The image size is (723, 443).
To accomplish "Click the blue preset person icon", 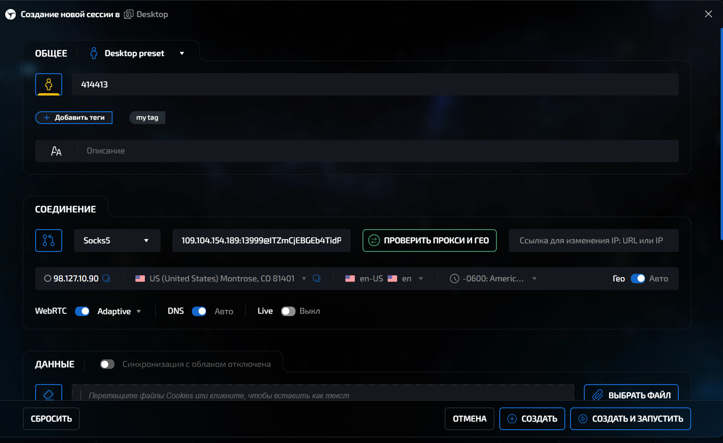I will coord(94,53).
